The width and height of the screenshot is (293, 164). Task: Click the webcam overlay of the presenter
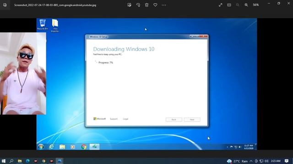(x=23, y=73)
